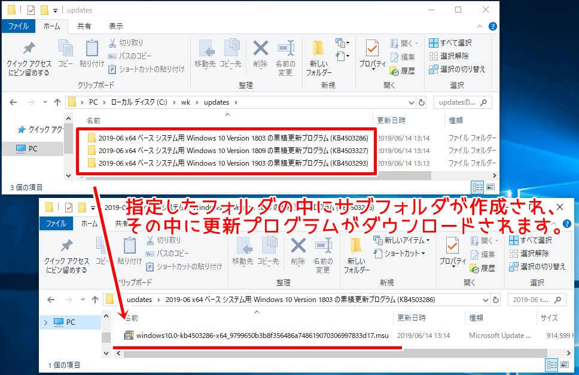Click the search box in updates window
The height and width of the screenshot is (375, 579).
pos(463,103)
